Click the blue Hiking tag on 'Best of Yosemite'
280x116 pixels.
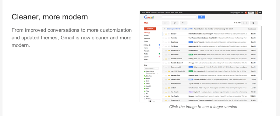pyautogui.click(x=190, y=42)
